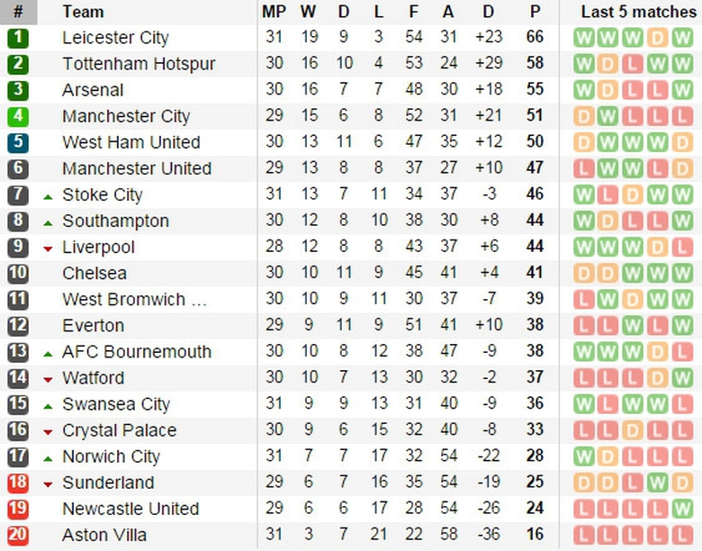Viewport: 702px width, 551px height.
Task: Click Leicester City's orange D result box
Action: point(658,39)
